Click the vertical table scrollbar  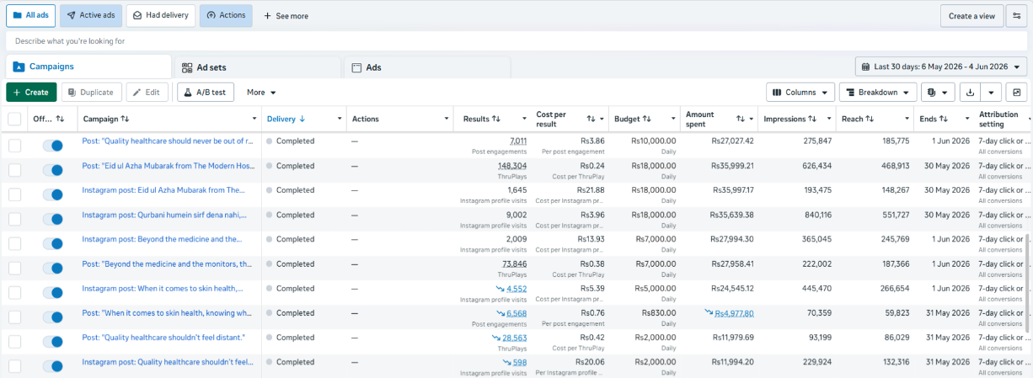click(1026, 282)
